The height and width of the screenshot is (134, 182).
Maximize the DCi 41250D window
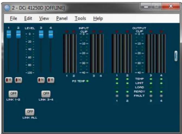[x=157, y=6]
